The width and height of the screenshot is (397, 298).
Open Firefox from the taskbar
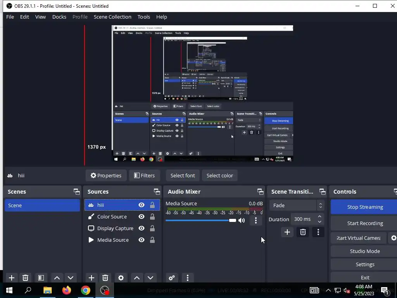coord(67,290)
